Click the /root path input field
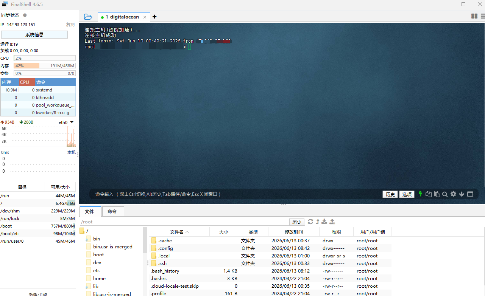This screenshot has width=485, height=296. coord(184,222)
